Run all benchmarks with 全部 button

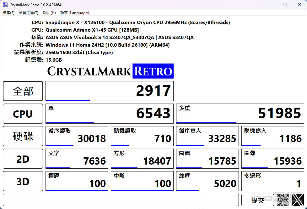(x=23, y=91)
